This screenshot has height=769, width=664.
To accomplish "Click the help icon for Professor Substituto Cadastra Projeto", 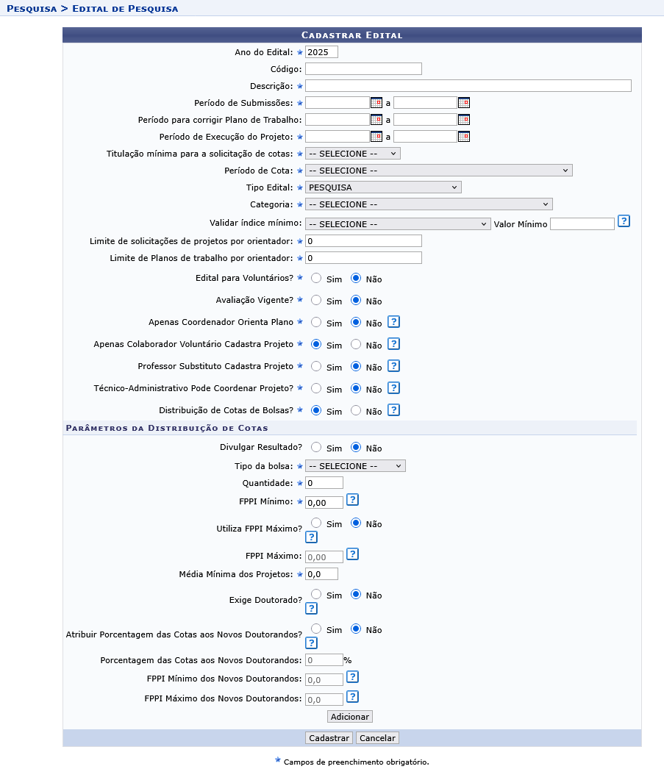I will (393, 365).
